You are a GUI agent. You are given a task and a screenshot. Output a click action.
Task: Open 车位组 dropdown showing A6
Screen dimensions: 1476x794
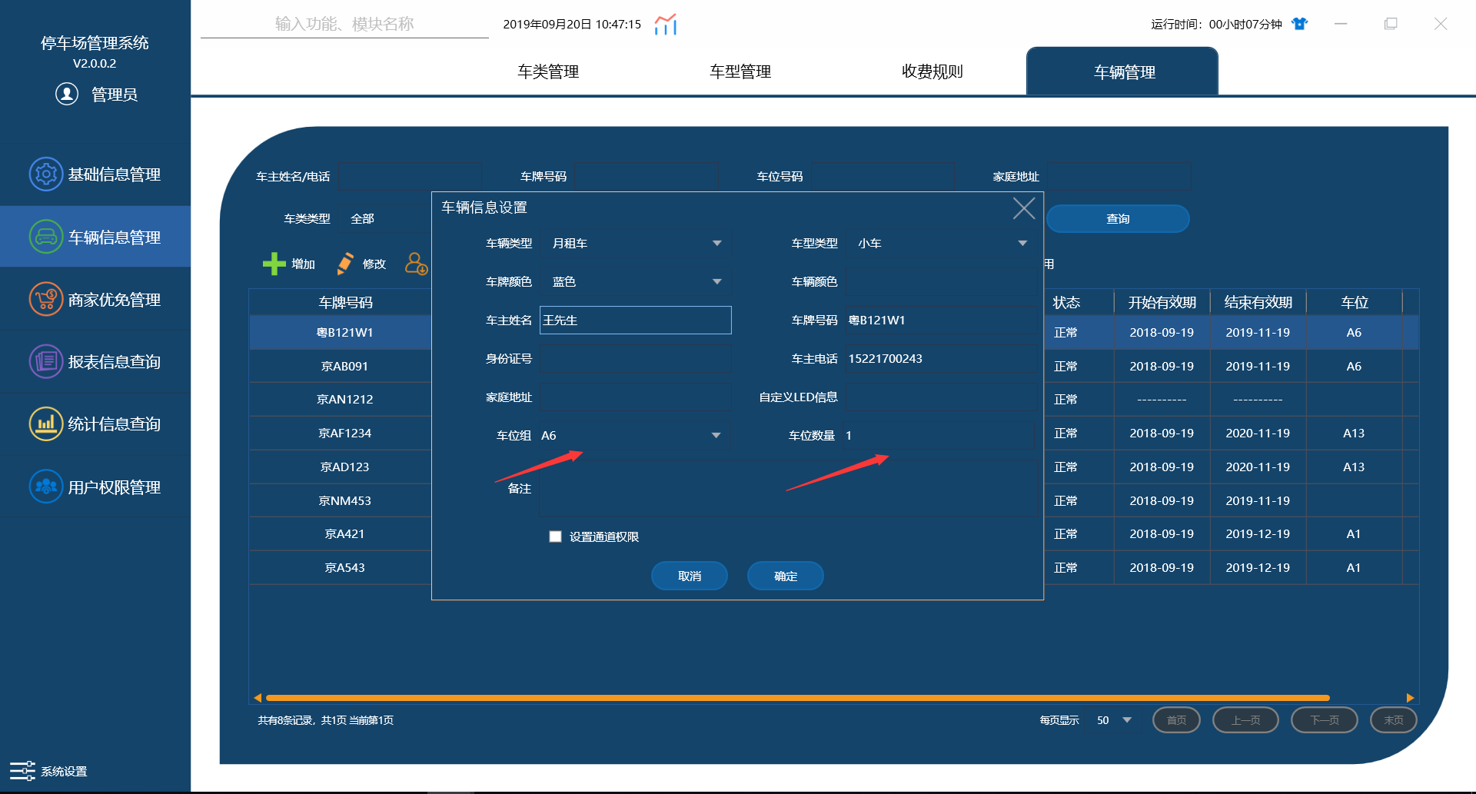(x=635, y=435)
